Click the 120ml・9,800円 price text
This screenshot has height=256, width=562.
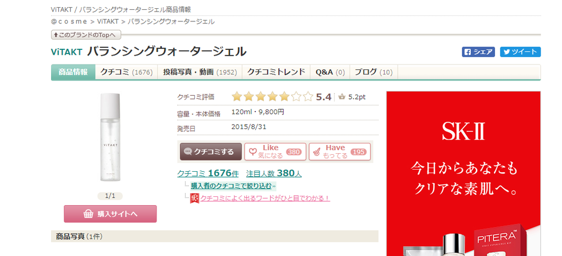258,112
